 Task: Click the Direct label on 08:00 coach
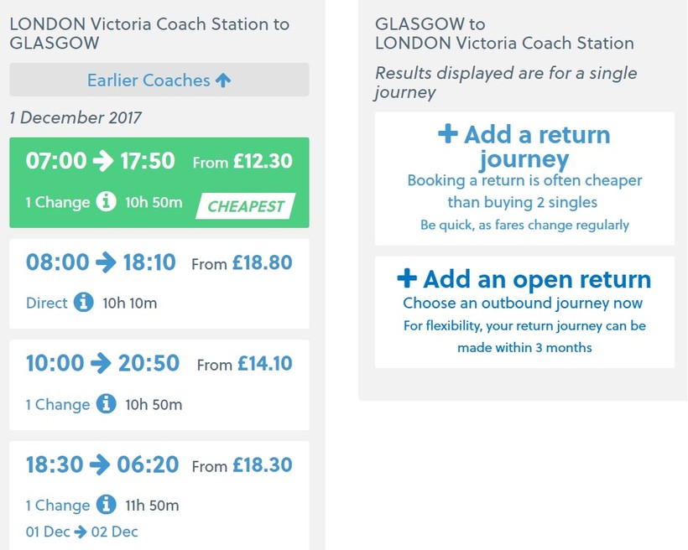(x=46, y=304)
